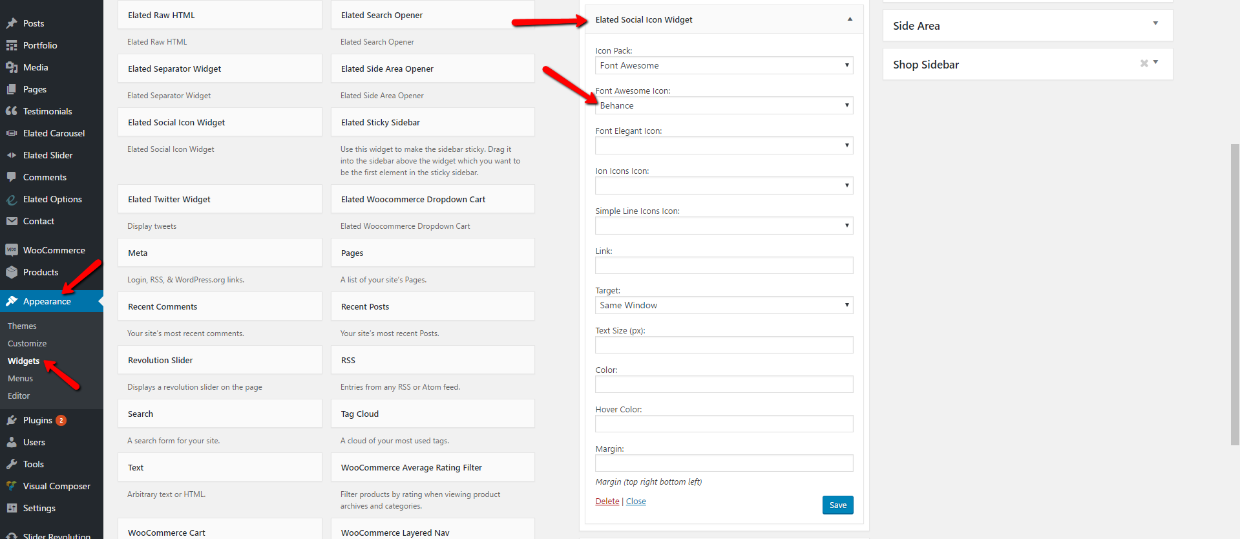Image resolution: width=1240 pixels, height=539 pixels.
Task: Click the Comments bubble icon
Action: tap(12, 177)
